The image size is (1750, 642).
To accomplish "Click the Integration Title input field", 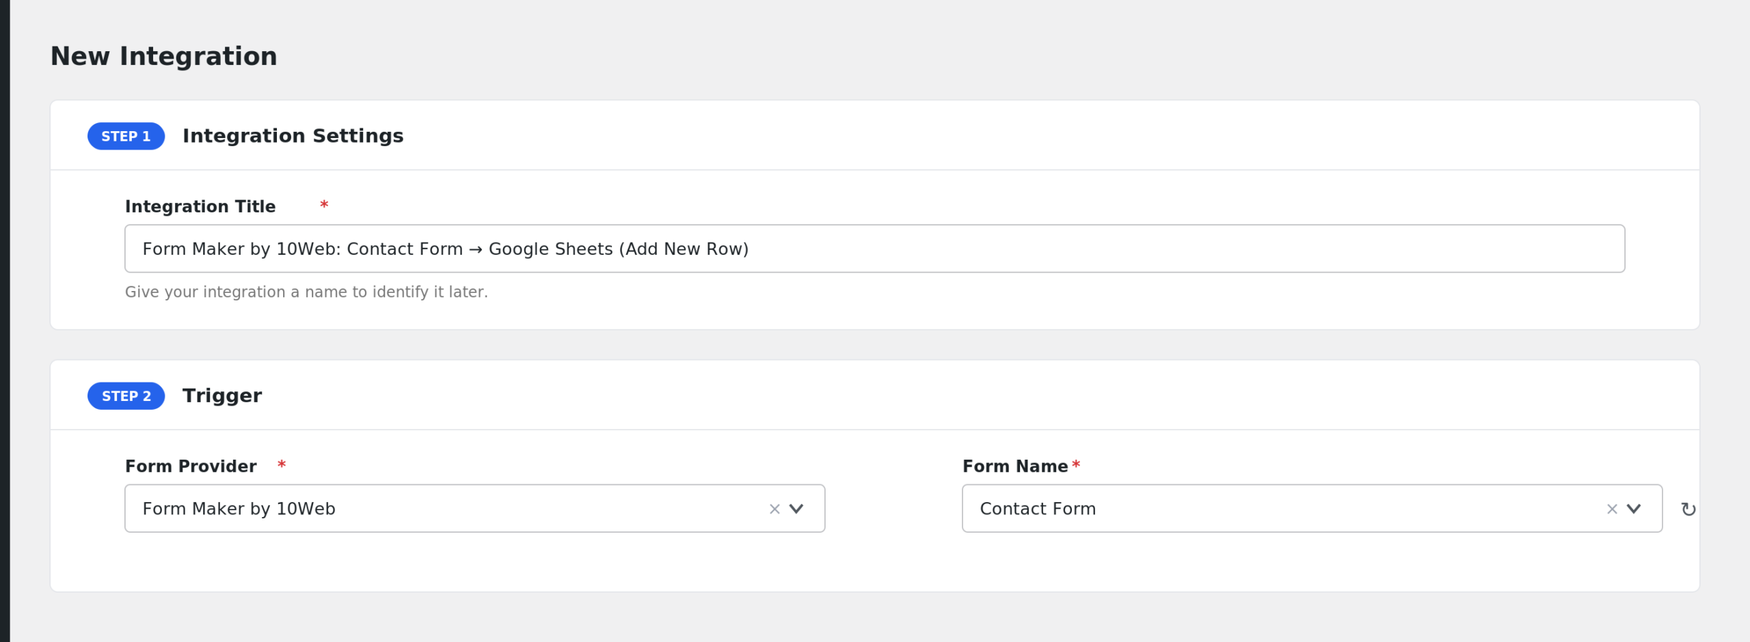I will [874, 249].
